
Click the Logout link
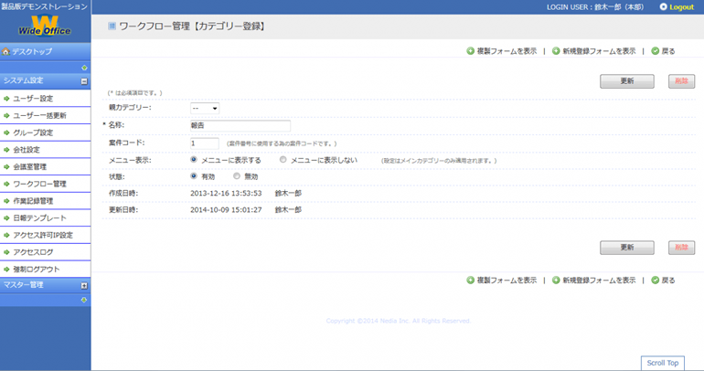click(x=681, y=7)
